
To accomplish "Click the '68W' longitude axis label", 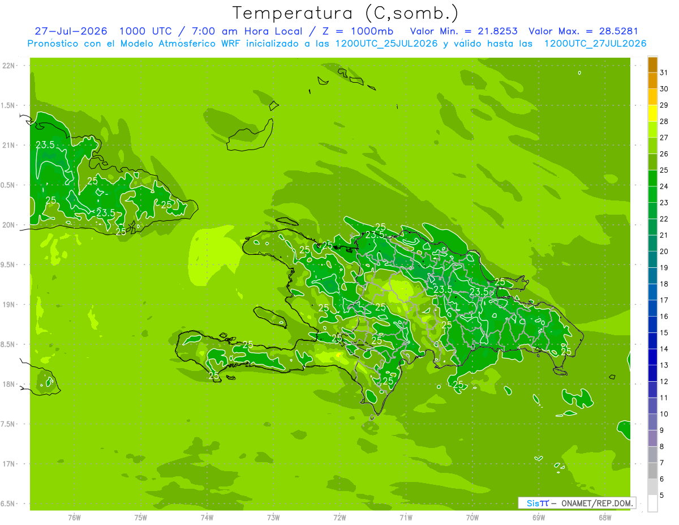I will tap(605, 518).
